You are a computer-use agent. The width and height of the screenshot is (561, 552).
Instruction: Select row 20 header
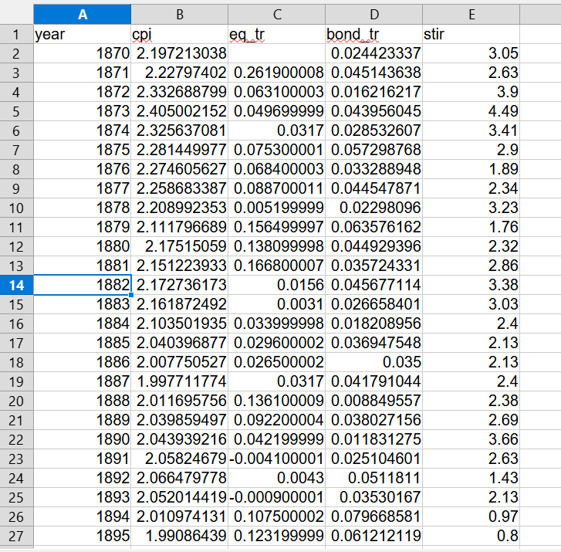pos(16,401)
